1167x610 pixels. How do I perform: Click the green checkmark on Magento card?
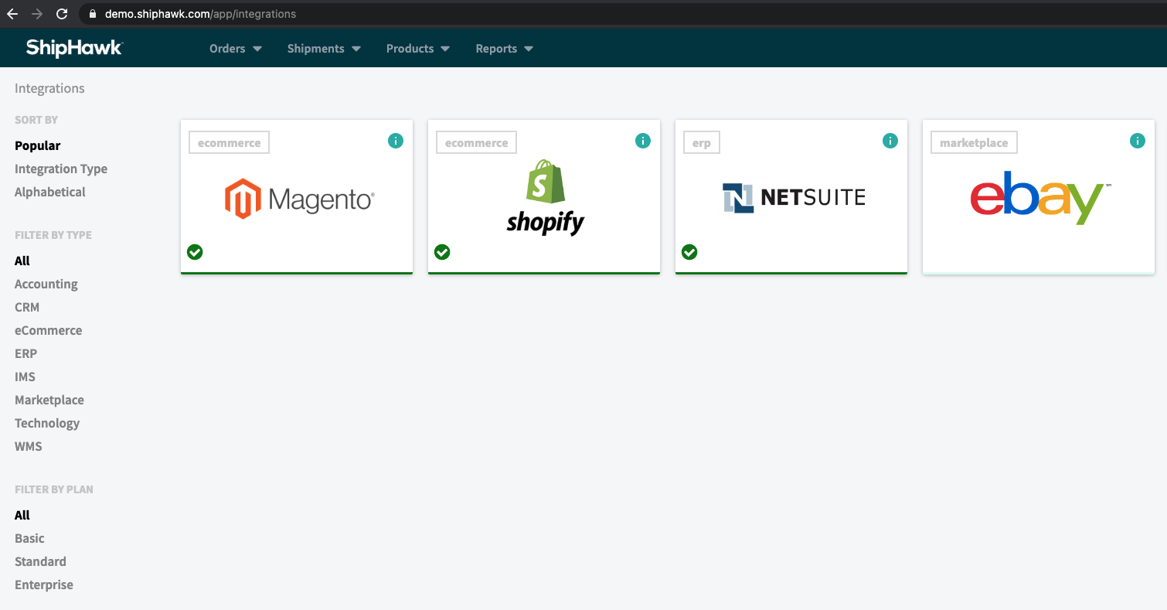tap(195, 252)
